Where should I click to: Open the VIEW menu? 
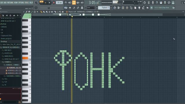click(16, 3)
